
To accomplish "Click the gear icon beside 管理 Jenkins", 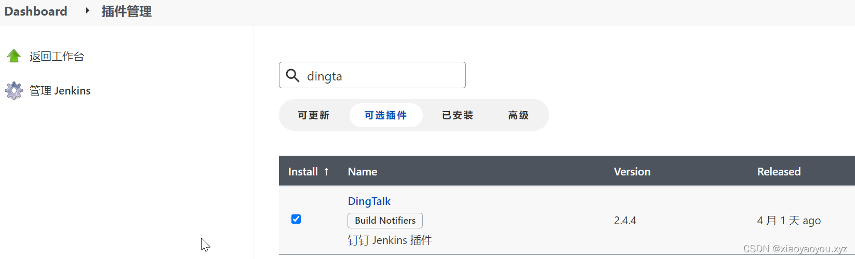I will point(14,91).
